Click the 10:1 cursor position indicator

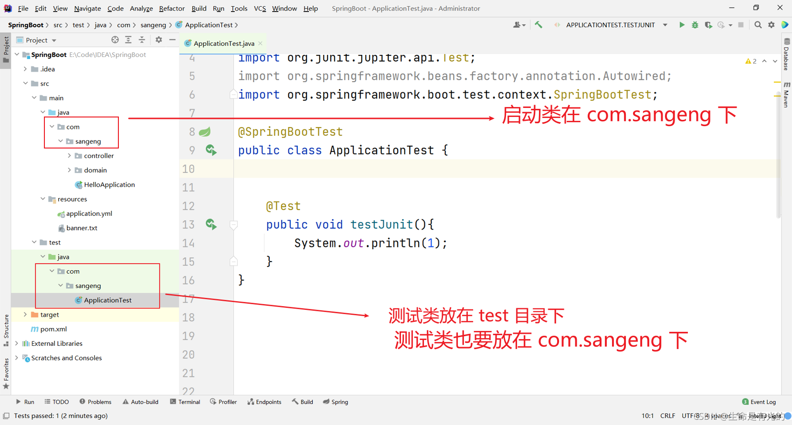[647, 416]
